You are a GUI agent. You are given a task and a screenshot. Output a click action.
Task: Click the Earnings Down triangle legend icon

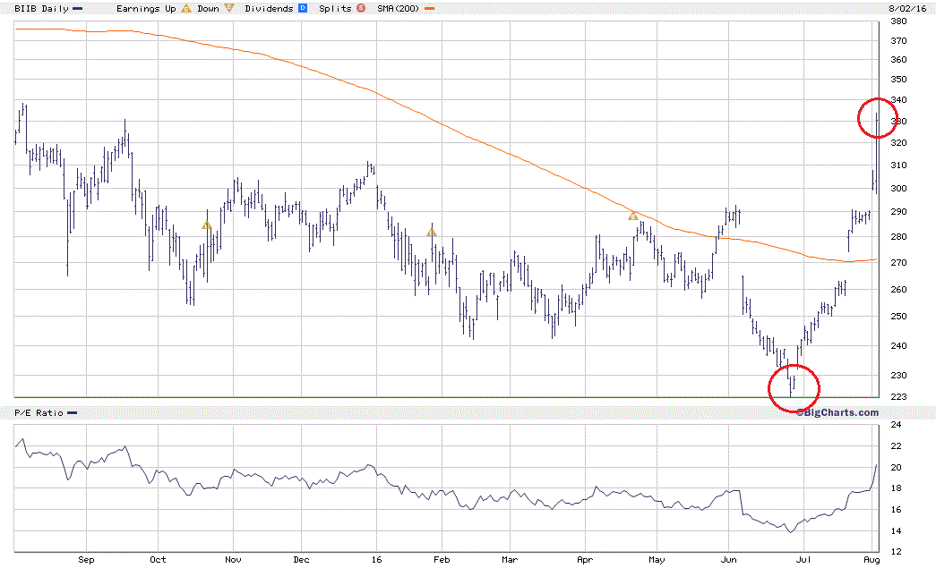pos(229,8)
